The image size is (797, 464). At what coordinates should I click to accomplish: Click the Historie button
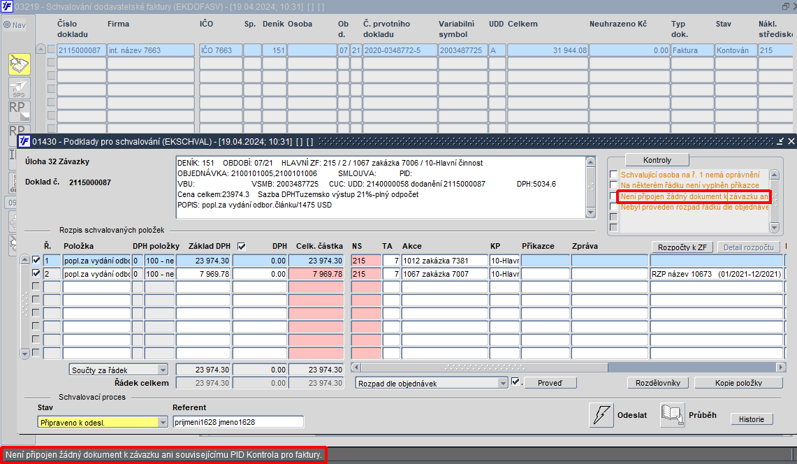click(x=752, y=419)
